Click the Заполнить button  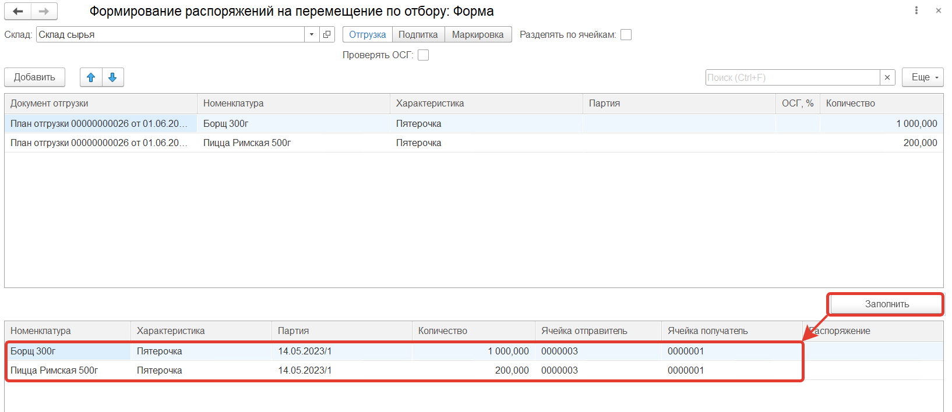click(886, 304)
